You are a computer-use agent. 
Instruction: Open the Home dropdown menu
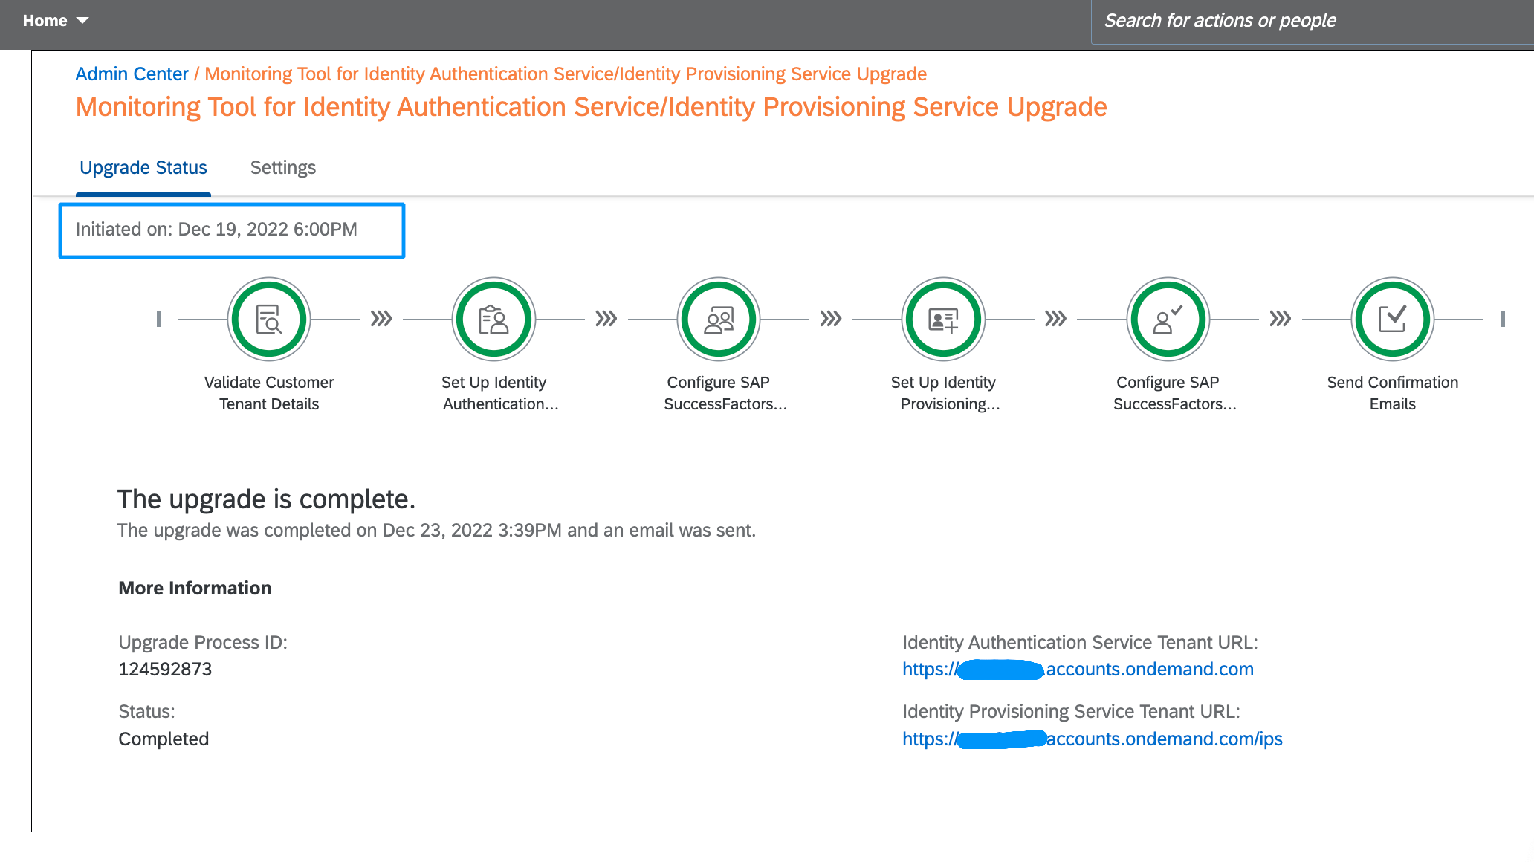[56, 21]
